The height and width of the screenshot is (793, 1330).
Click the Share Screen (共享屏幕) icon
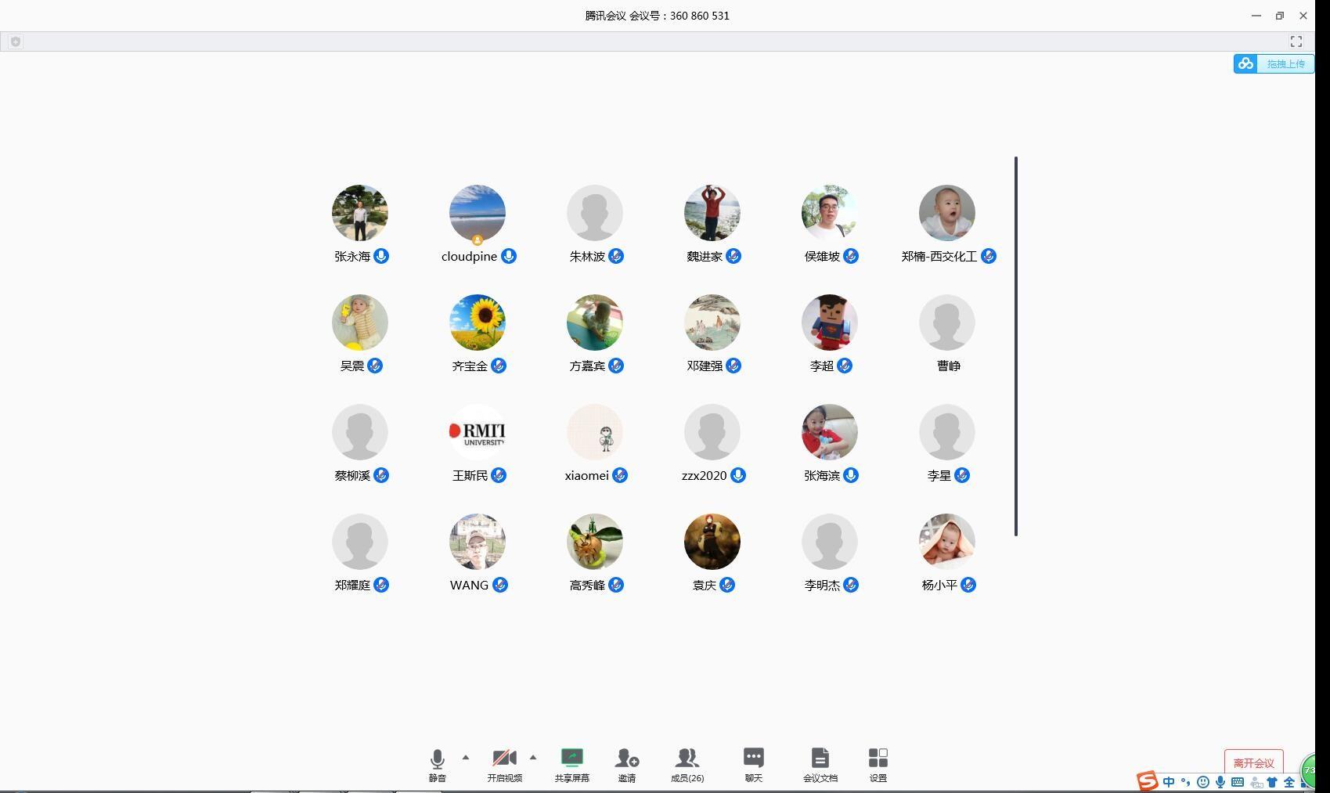(x=571, y=758)
